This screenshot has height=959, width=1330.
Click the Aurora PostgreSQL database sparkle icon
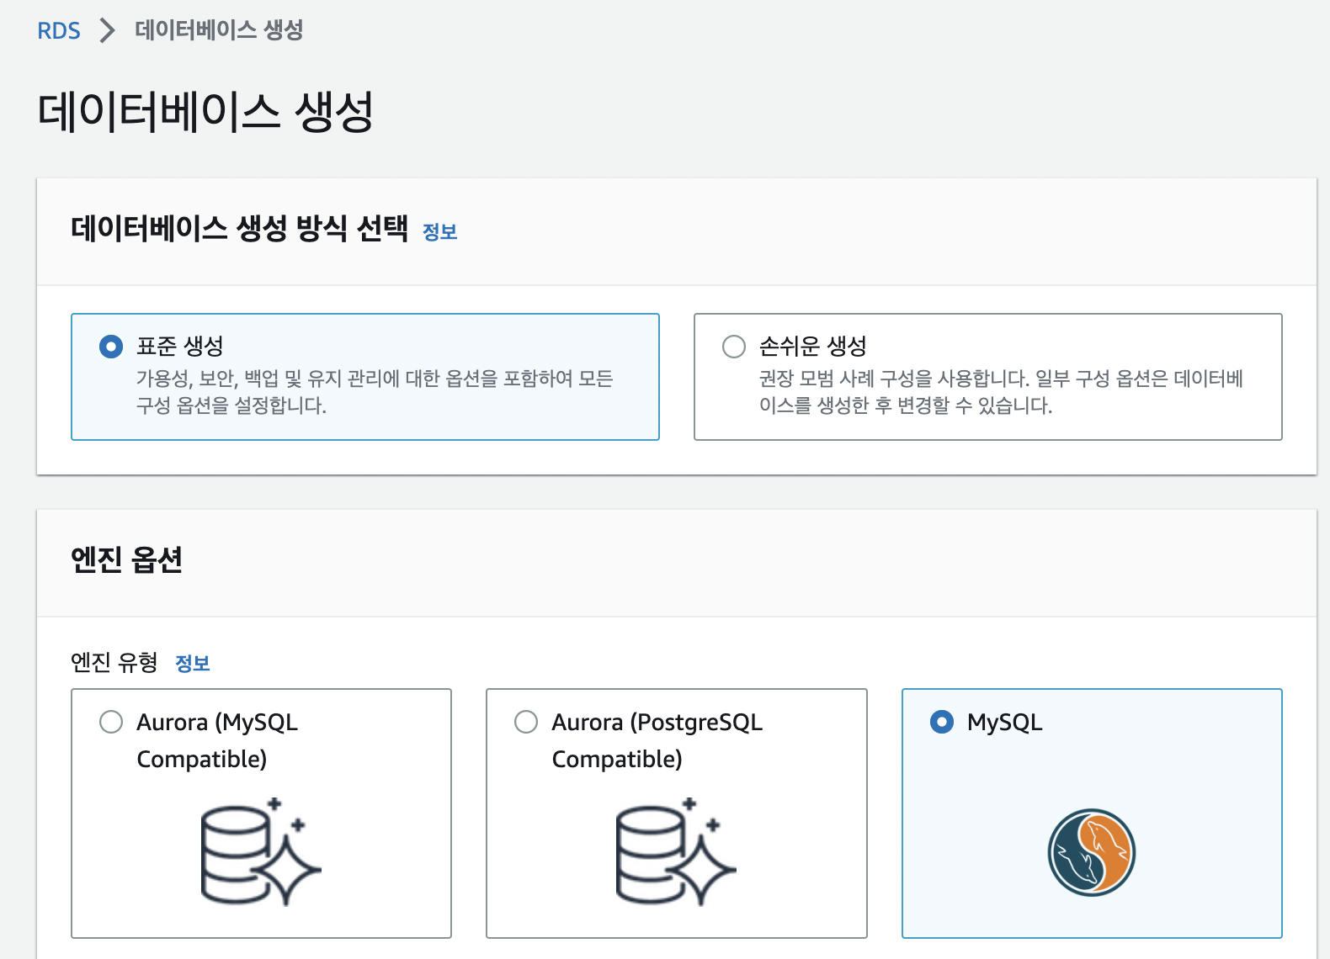[676, 851]
